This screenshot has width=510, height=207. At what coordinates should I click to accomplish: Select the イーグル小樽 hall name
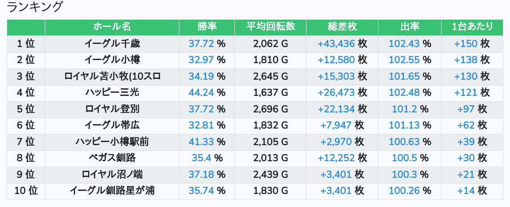(x=112, y=60)
